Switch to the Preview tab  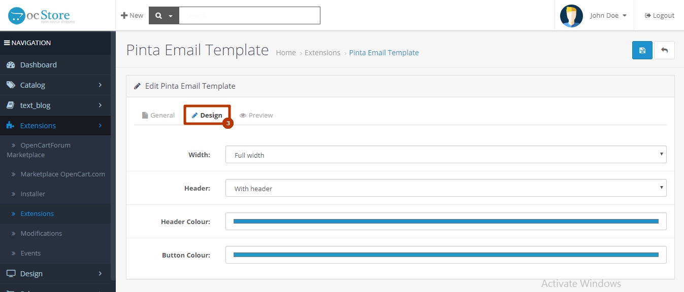(x=256, y=116)
